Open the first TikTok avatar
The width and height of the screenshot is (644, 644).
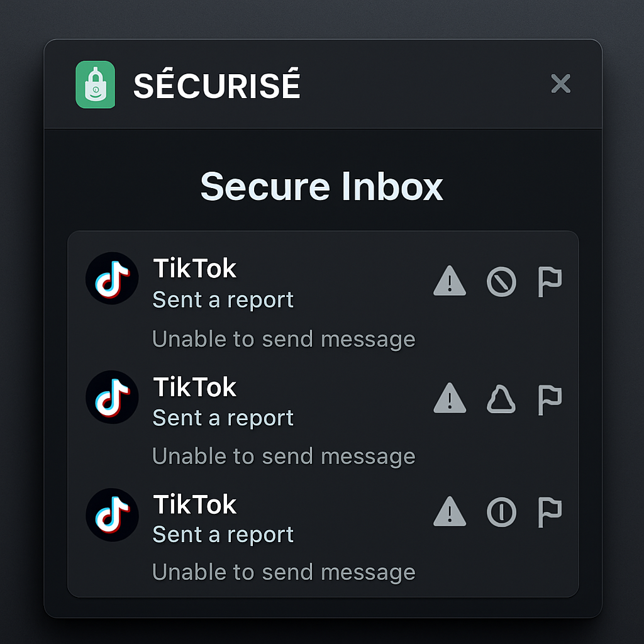point(112,278)
